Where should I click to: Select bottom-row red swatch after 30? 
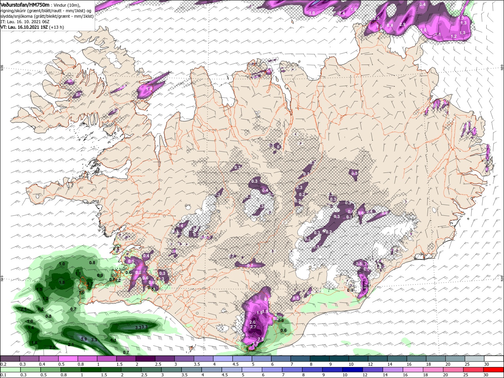[493, 369]
